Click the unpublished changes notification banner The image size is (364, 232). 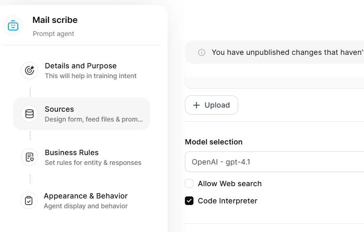tap(274, 52)
